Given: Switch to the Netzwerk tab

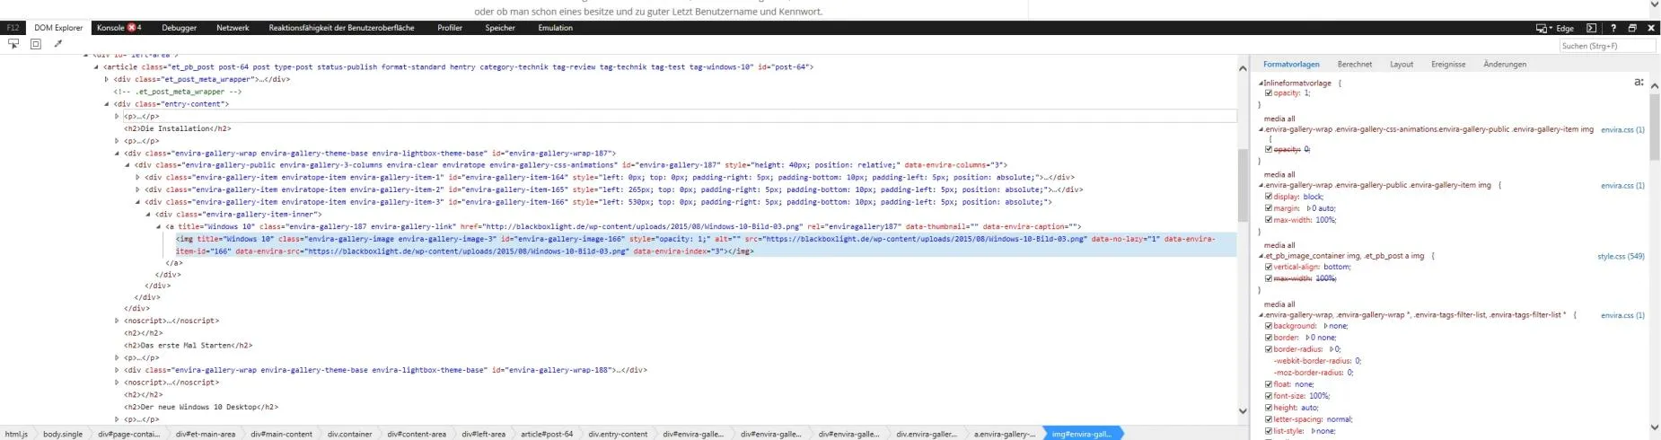Looking at the screenshot, I should [233, 28].
